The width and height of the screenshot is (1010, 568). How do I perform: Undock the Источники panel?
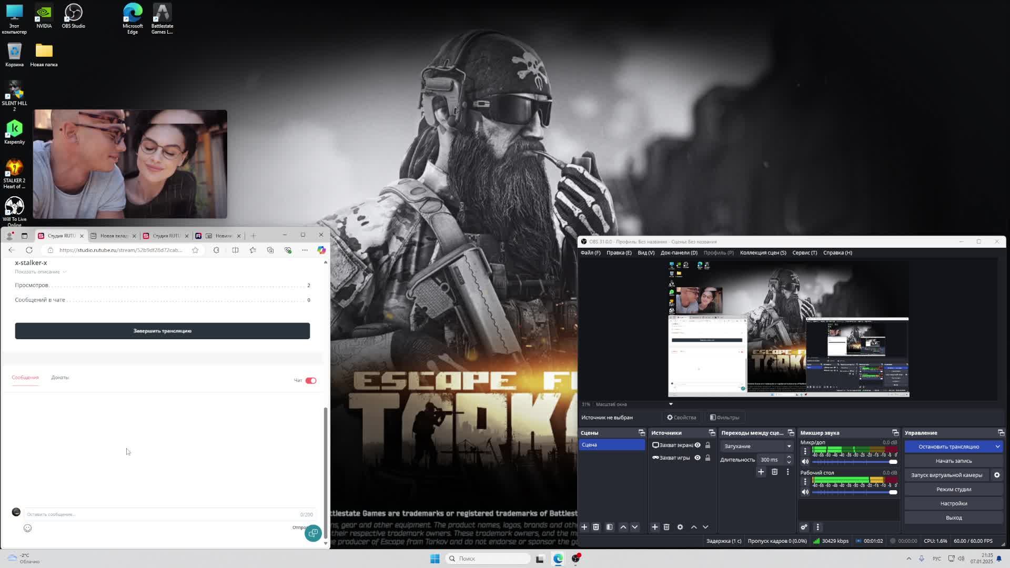pyautogui.click(x=712, y=433)
